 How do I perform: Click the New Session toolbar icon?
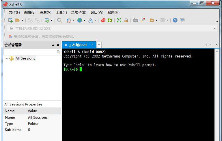pos(10,20)
